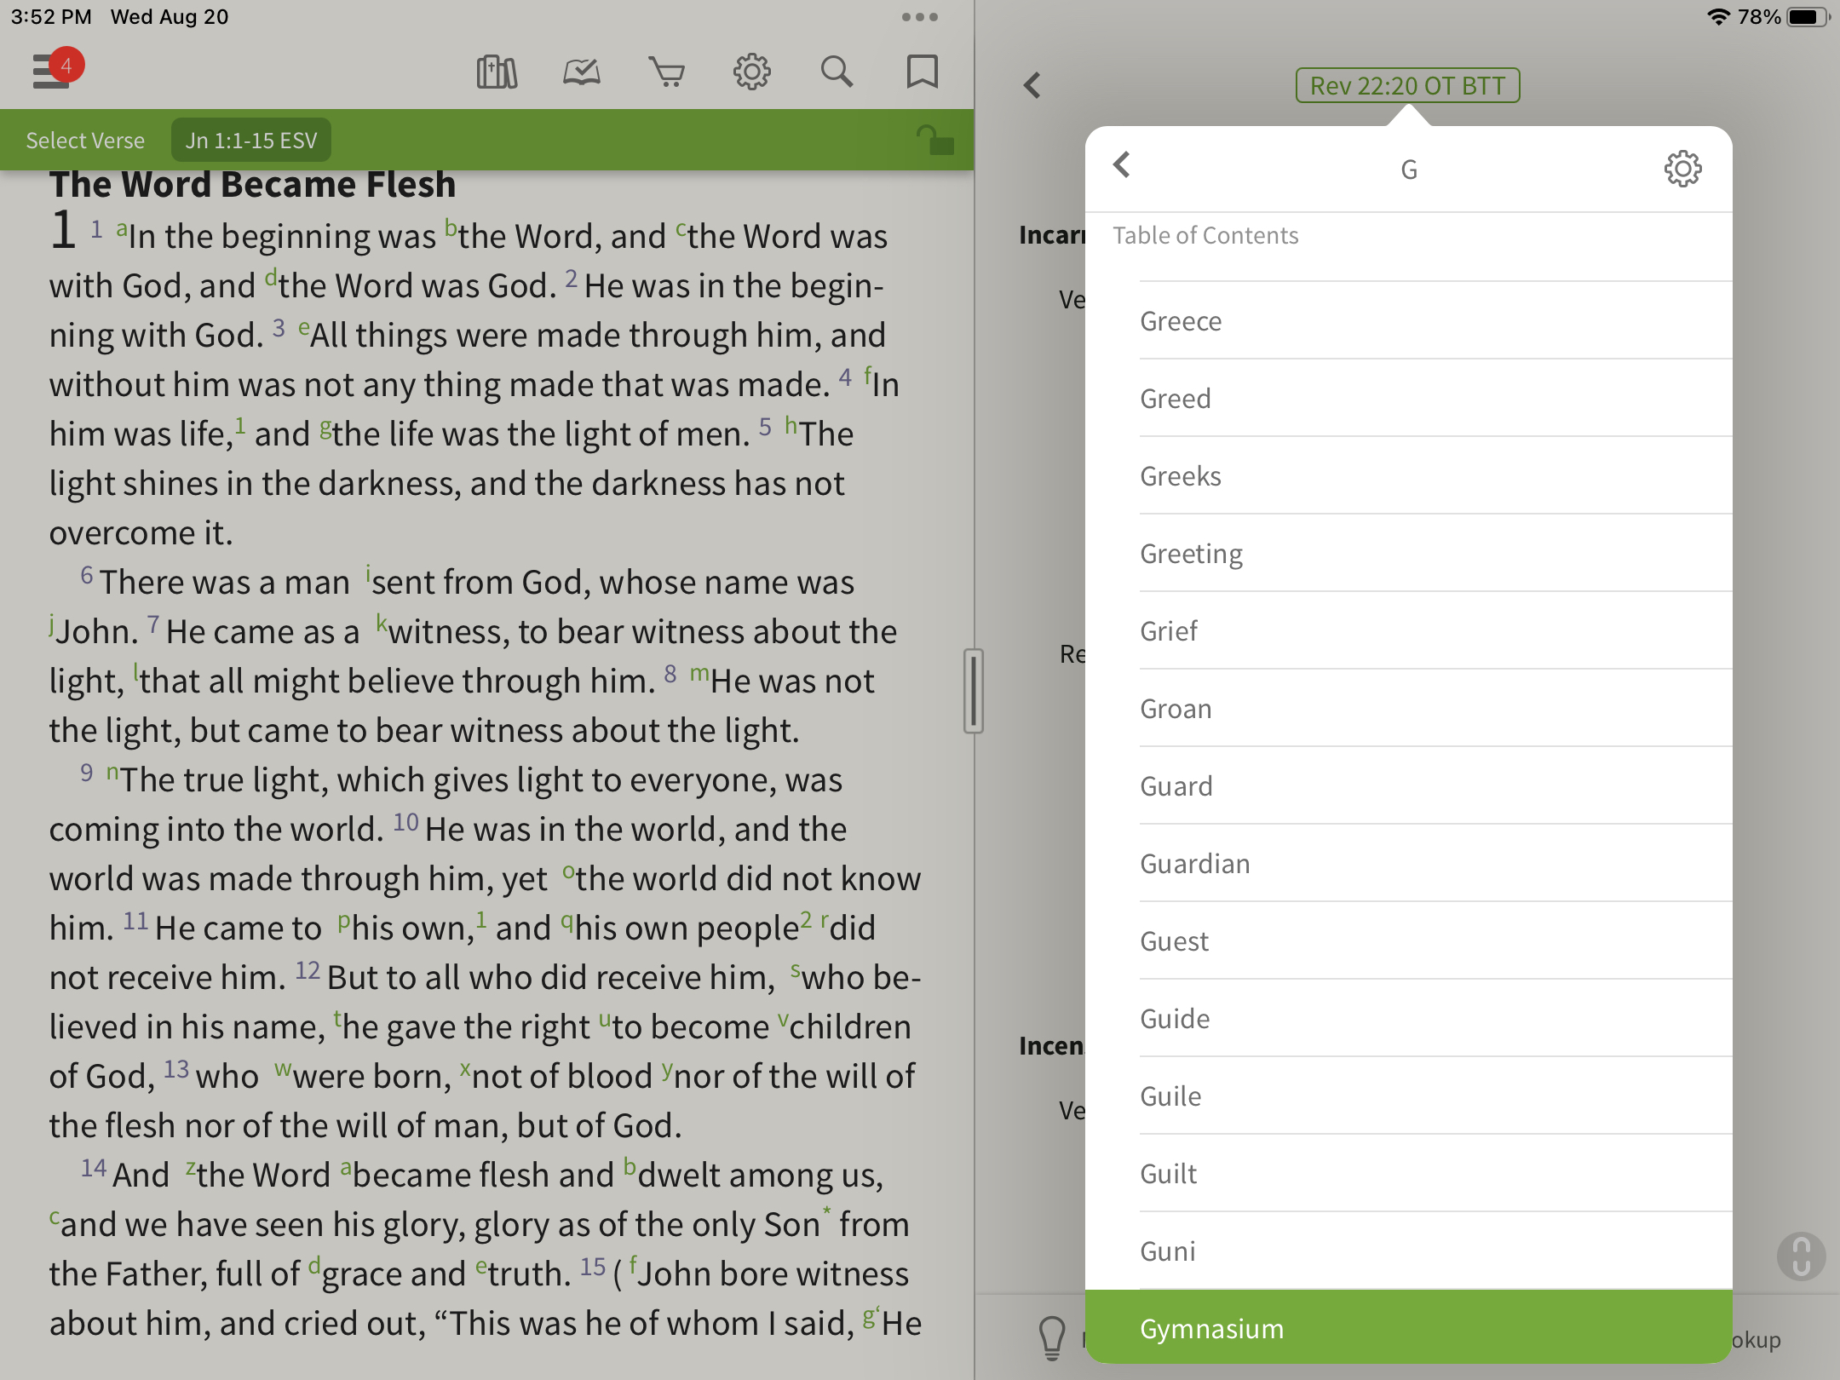Open the hamburger menu with notification badge
The width and height of the screenshot is (1840, 1380).
(x=53, y=71)
